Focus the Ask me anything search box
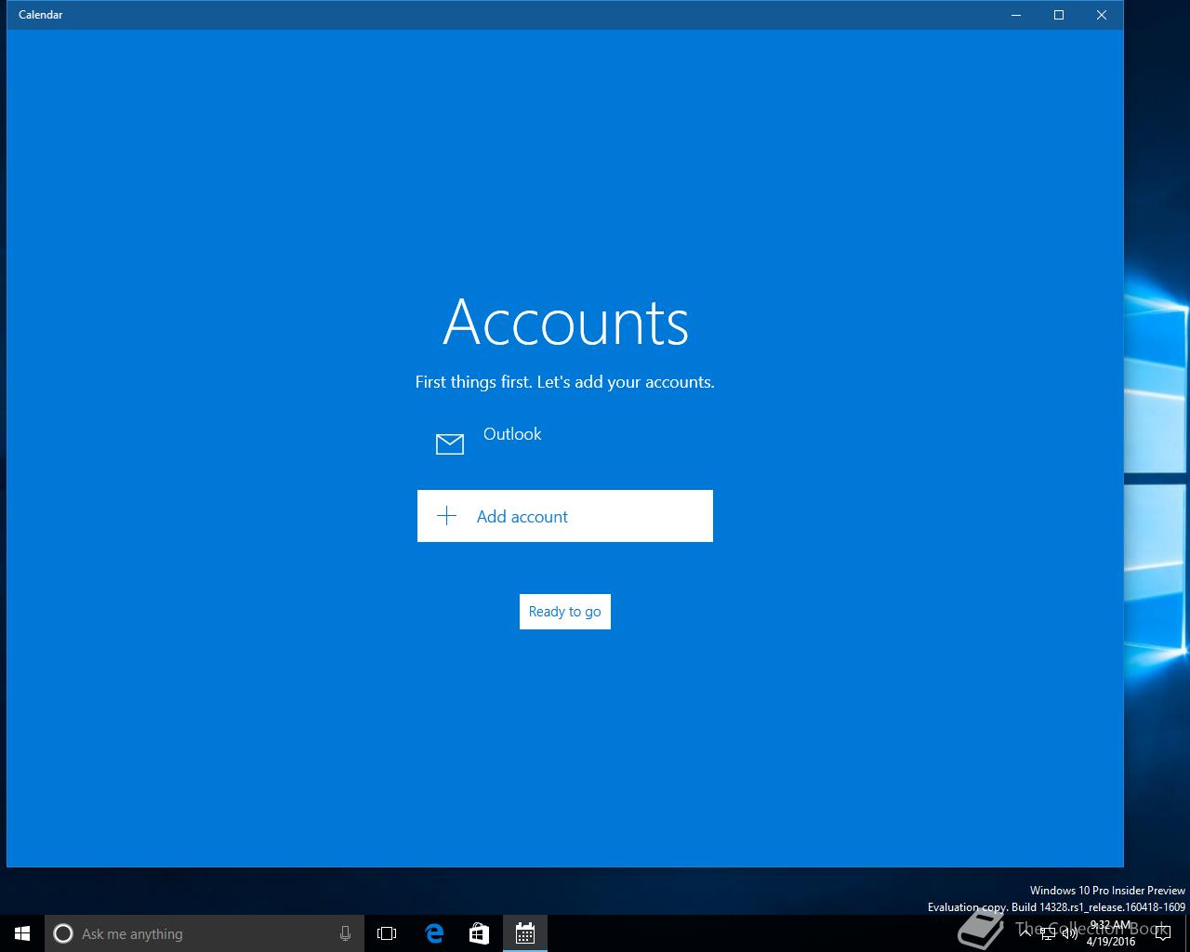 click(205, 933)
